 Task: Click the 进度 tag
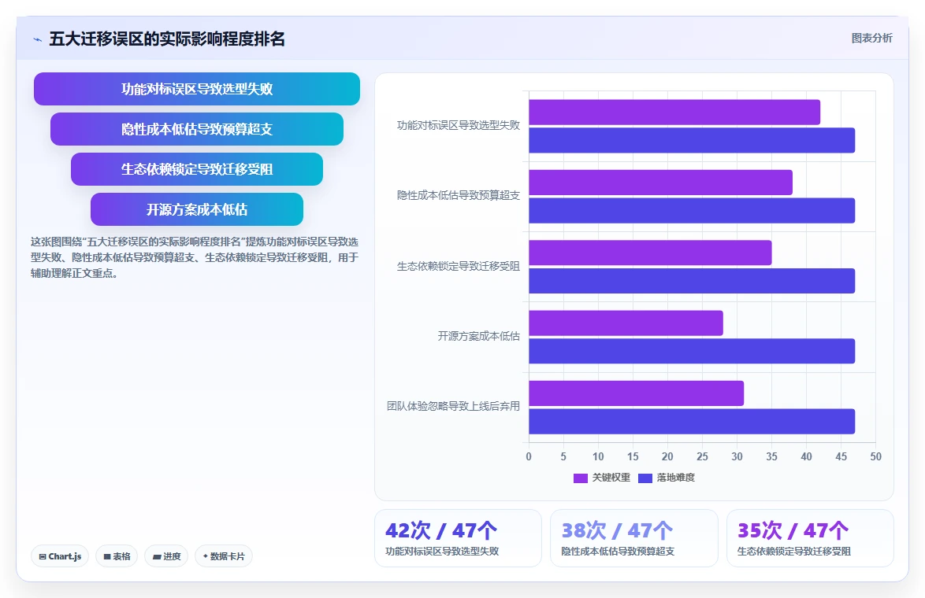165,556
